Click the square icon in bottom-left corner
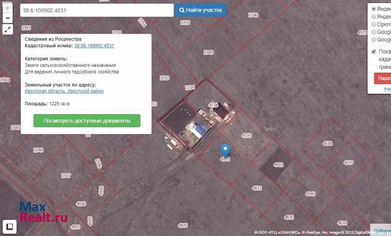 [9, 226]
